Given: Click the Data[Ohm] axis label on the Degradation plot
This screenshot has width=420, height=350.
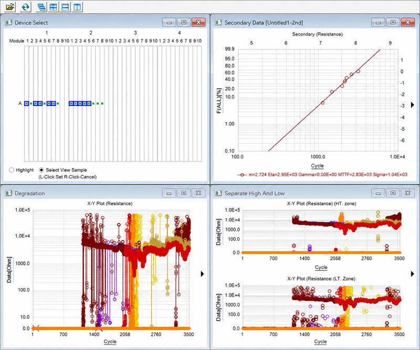Looking at the screenshot, I should [9, 270].
